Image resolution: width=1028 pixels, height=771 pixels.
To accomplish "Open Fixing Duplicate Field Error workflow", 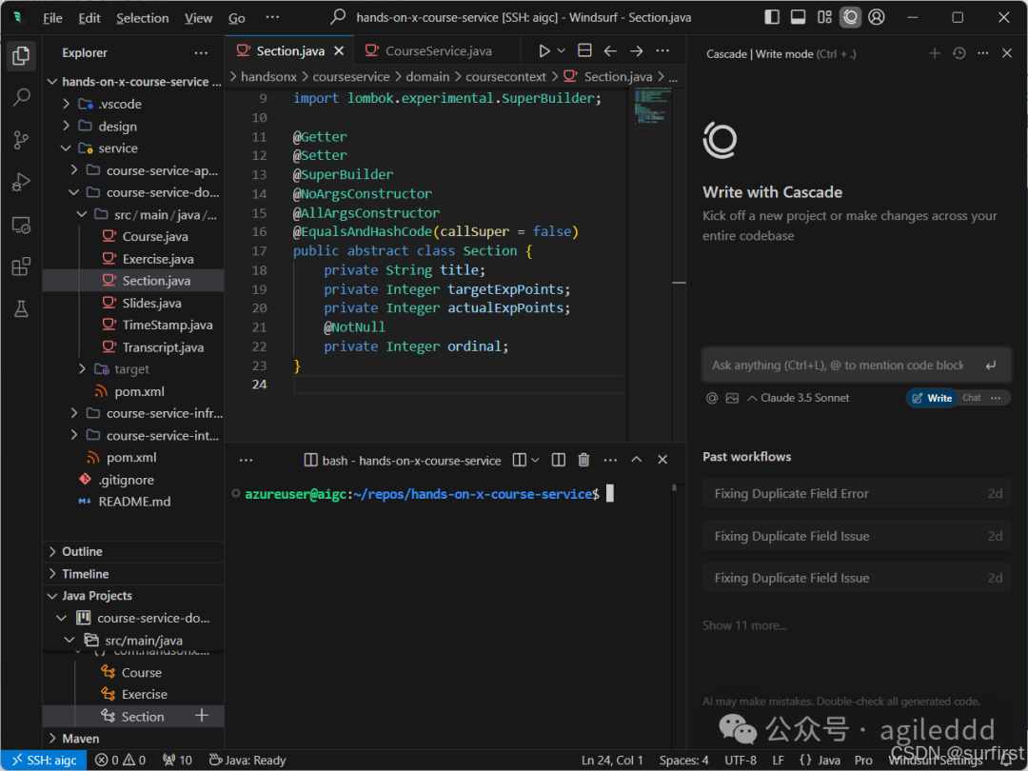I will (x=857, y=494).
